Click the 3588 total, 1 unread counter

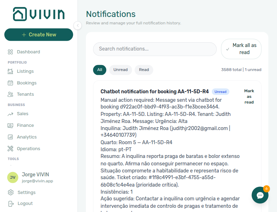[x=241, y=70]
